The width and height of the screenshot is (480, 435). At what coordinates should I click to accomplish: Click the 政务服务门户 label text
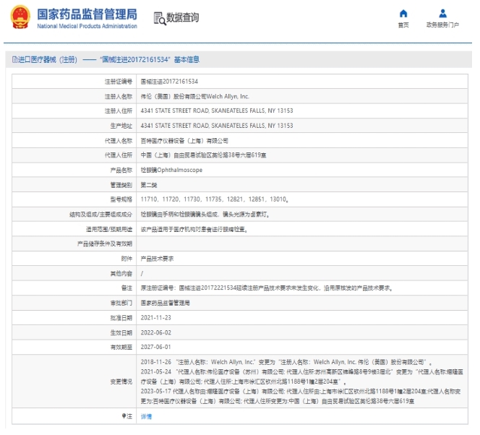(x=442, y=25)
